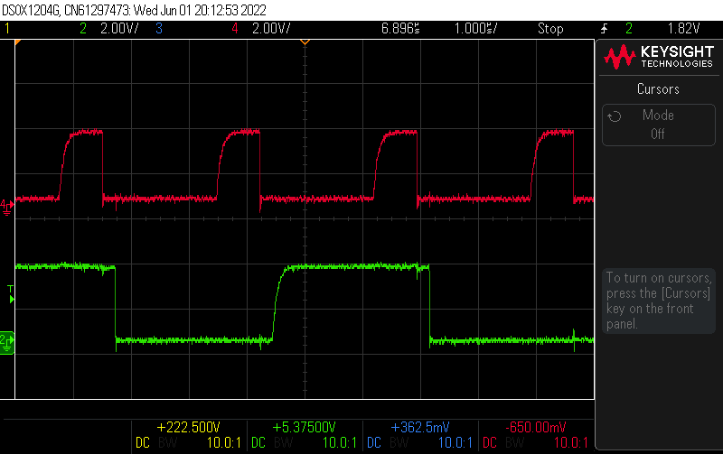Click the Stop run status
Screen dimensions: 723x454
(550, 29)
